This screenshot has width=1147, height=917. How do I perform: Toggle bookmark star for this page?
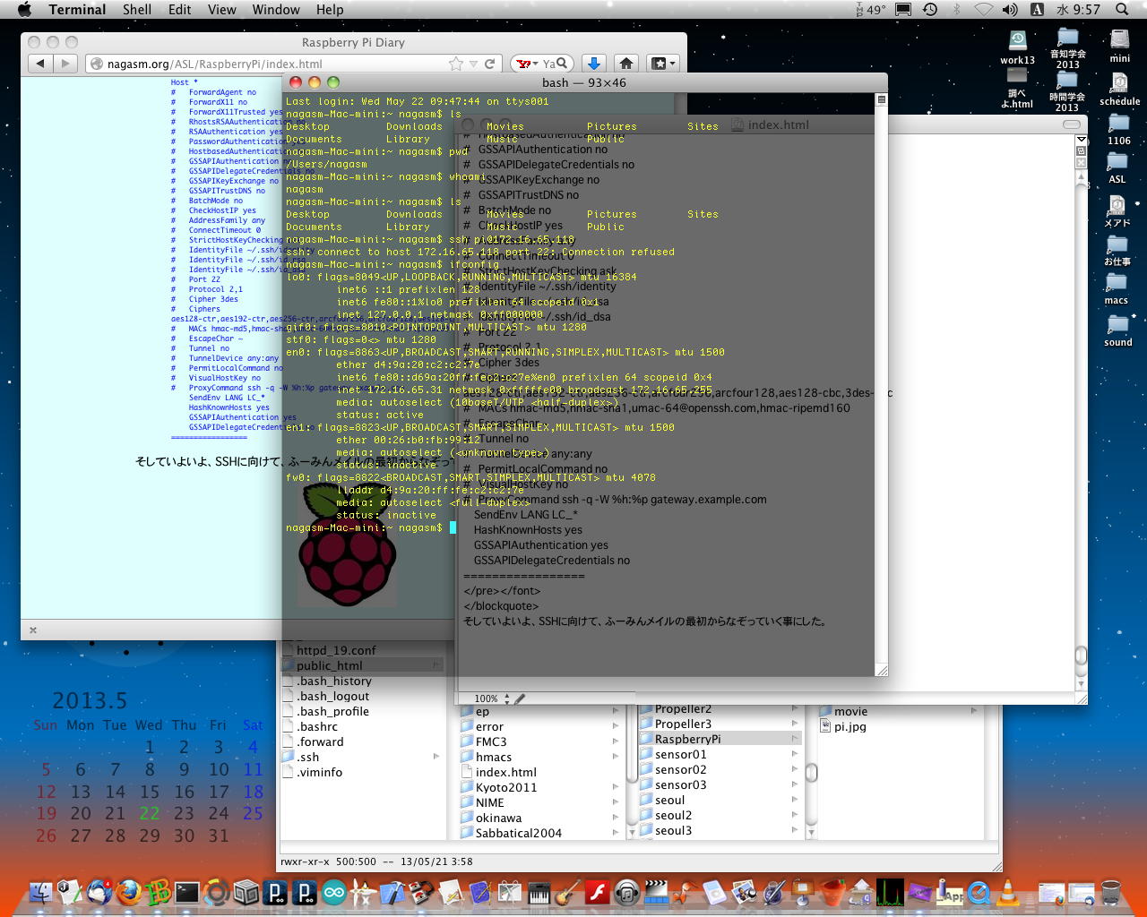point(456,64)
